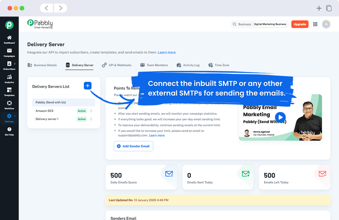Click the Upgrade button

tap(300, 24)
